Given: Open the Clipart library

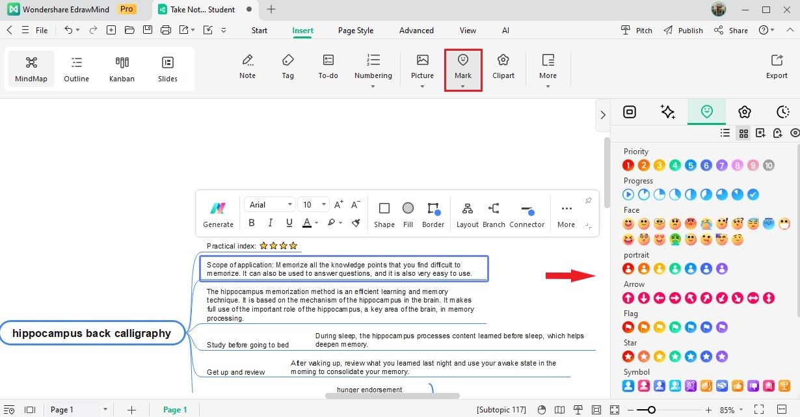Looking at the screenshot, I should tap(503, 67).
